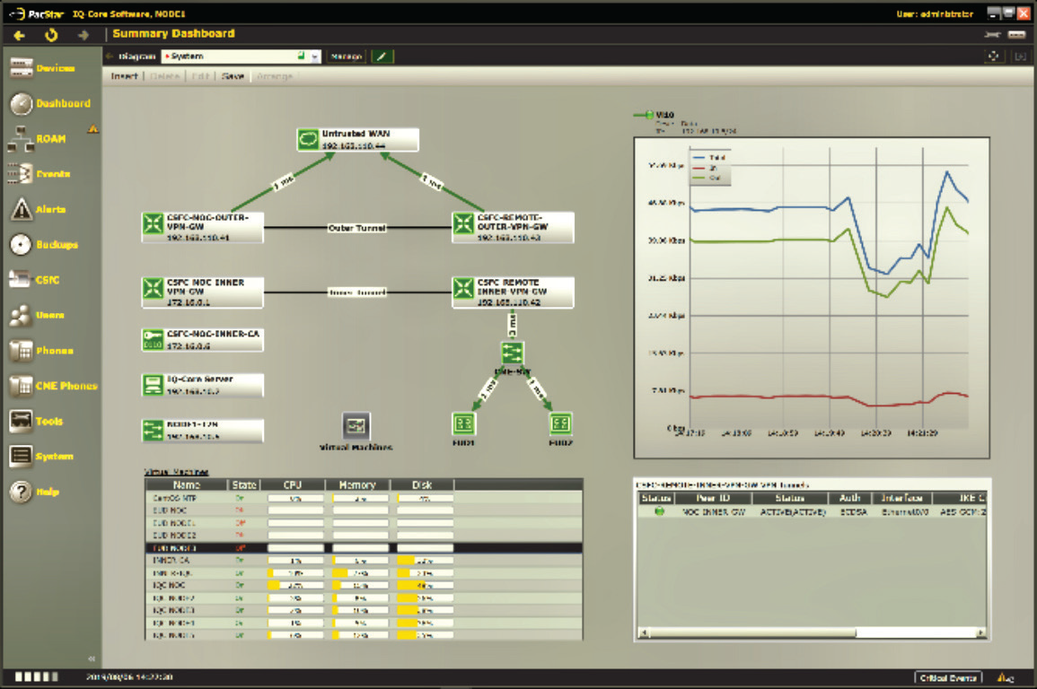Screen dimensions: 1037x689
Task: Select the CSFC-NOC-OUTER-VPN-GW node
Action: pos(202,227)
